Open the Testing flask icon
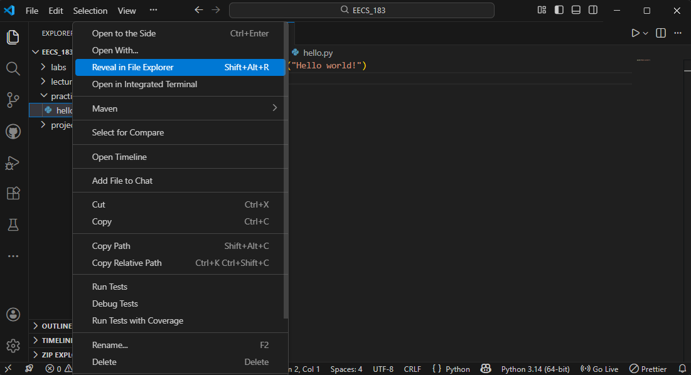691x375 pixels. [13, 225]
